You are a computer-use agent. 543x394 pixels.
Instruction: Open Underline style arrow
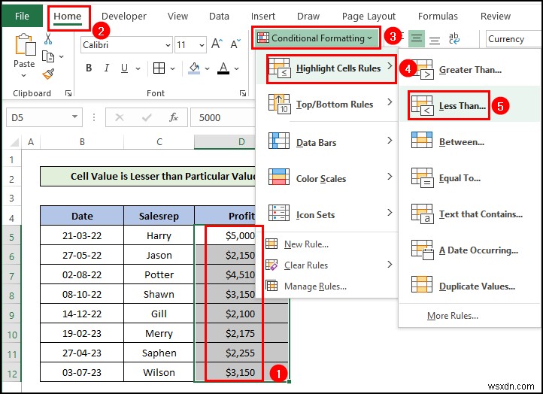pyautogui.click(x=138, y=68)
